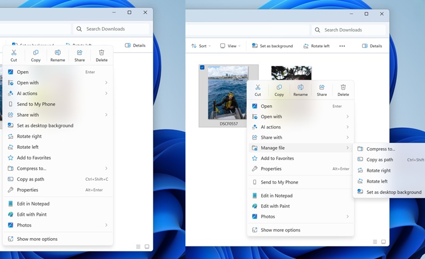The image size is (425, 259).
Task: Expand AI actions submenu in right menu
Action: pos(347,127)
